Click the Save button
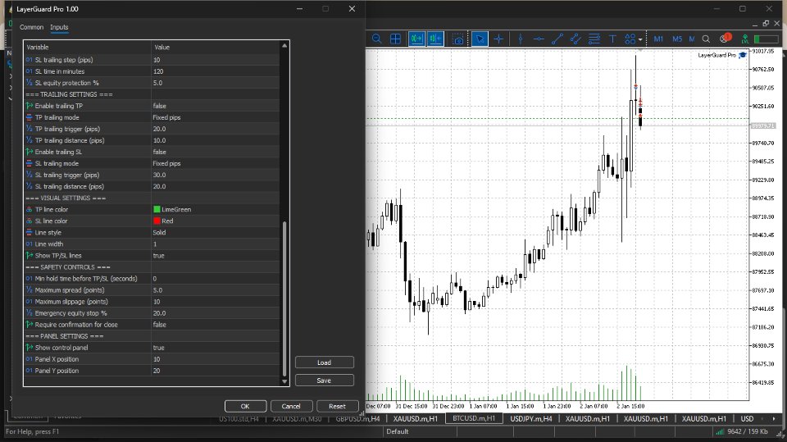Screen dimensions: 787x442 pyautogui.click(x=325, y=380)
